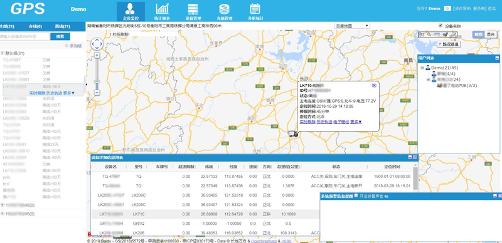Open the 充值管理 recharge management section
The image size is (502, 243).
click(224, 11)
